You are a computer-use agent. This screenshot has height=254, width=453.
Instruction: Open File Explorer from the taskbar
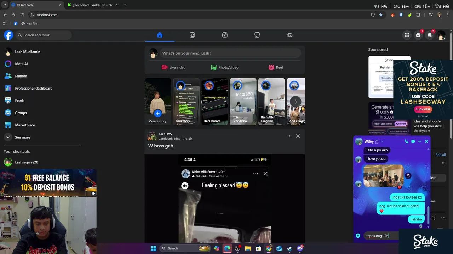click(x=248, y=248)
